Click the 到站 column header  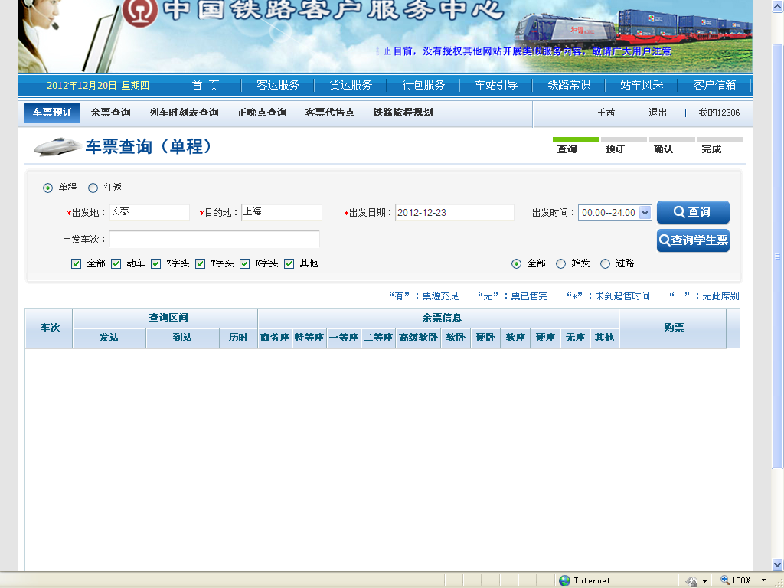182,338
